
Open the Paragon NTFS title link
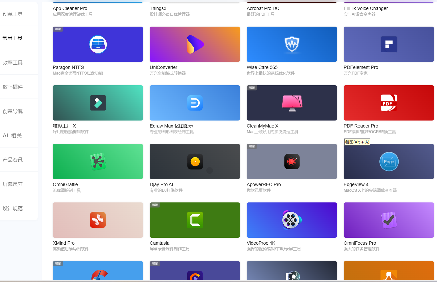pyautogui.click(x=68, y=67)
